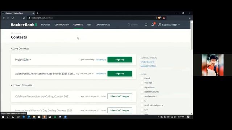Open the notifications bell icon
This screenshot has height=130, width=232.
click(153, 25)
